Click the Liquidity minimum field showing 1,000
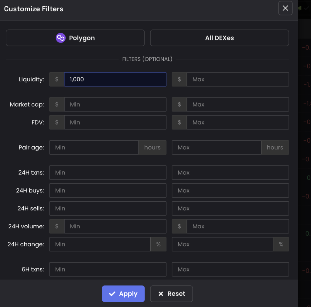 coord(115,79)
